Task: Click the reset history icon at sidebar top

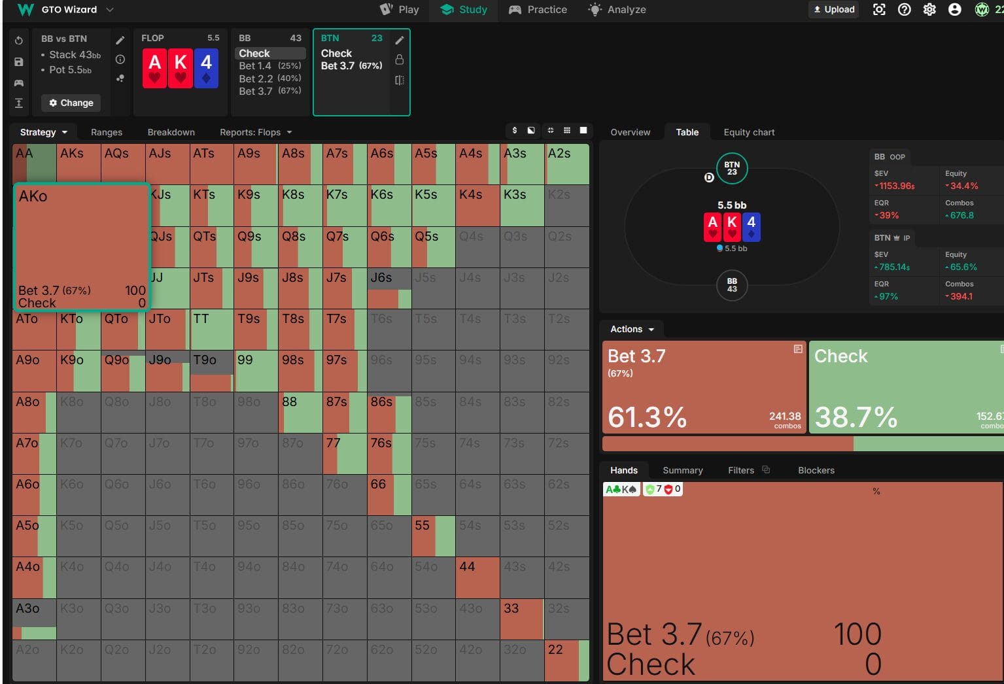Action: pyautogui.click(x=18, y=40)
